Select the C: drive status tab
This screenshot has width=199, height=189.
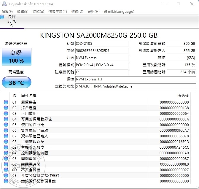point(12,21)
